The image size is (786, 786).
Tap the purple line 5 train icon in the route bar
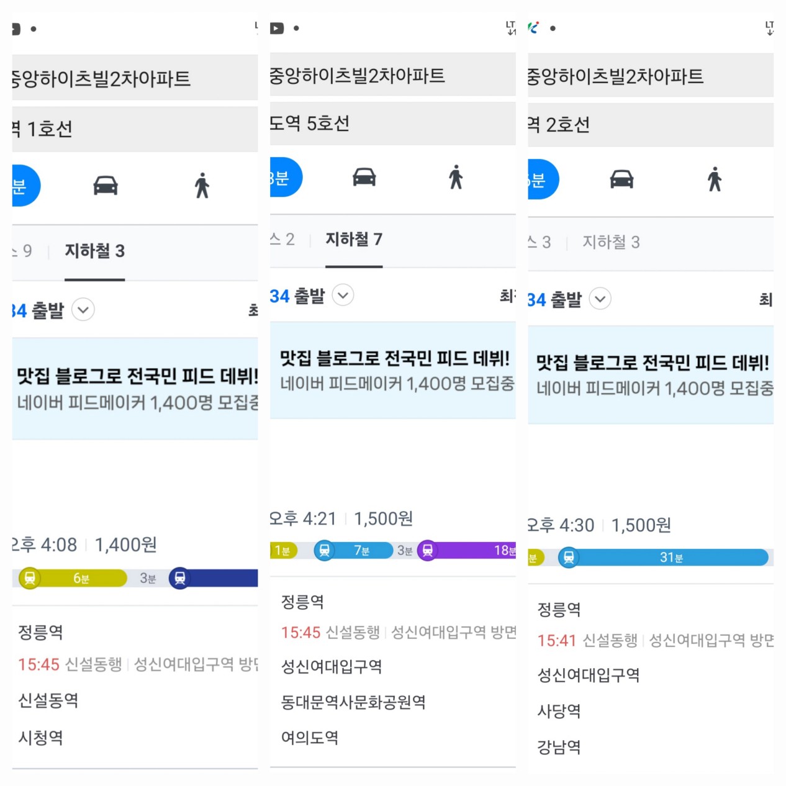tap(427, 550)
